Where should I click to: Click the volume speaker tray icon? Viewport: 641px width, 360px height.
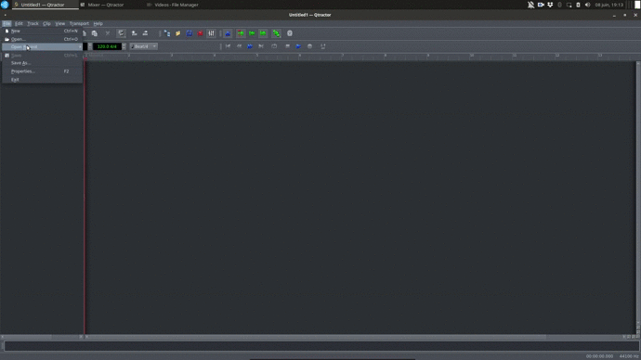pos(587,5)
